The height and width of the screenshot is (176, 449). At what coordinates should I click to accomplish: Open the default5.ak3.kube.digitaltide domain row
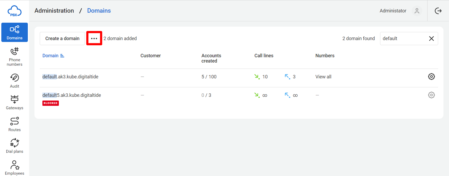click(72, 95)
